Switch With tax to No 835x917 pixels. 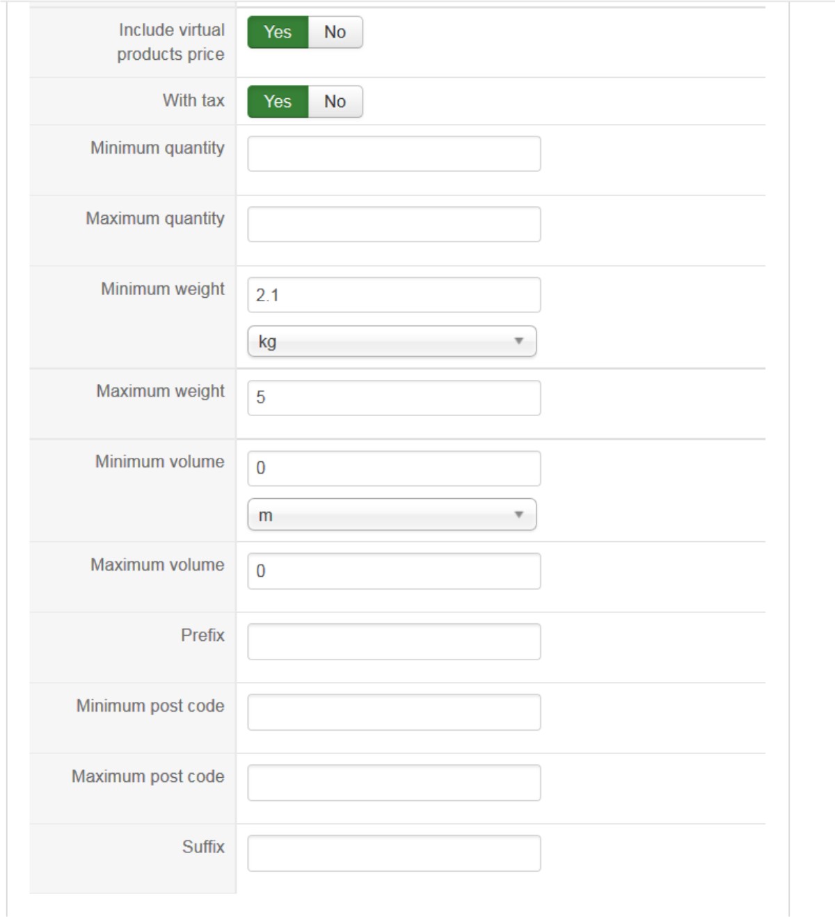click(335, 102)
